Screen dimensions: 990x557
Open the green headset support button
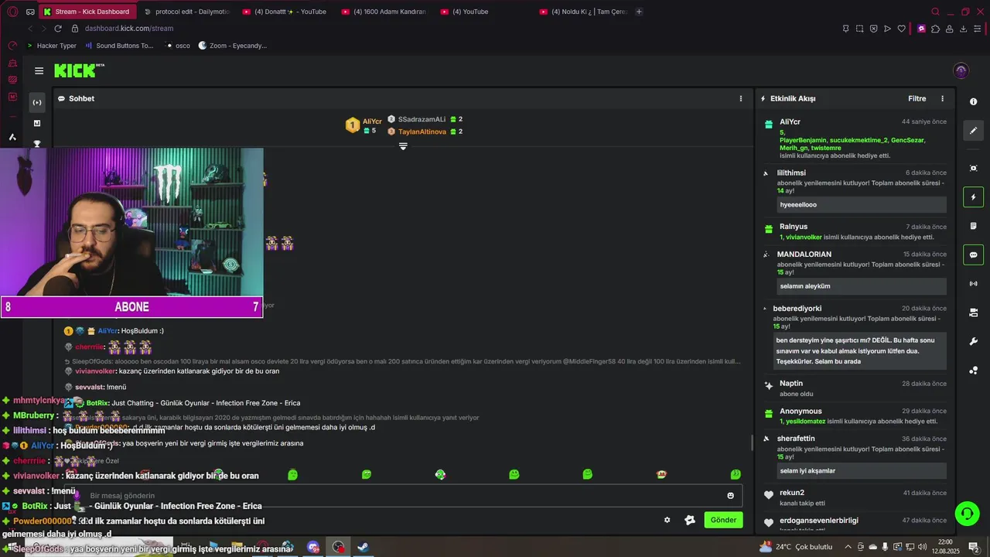[966, 513]
